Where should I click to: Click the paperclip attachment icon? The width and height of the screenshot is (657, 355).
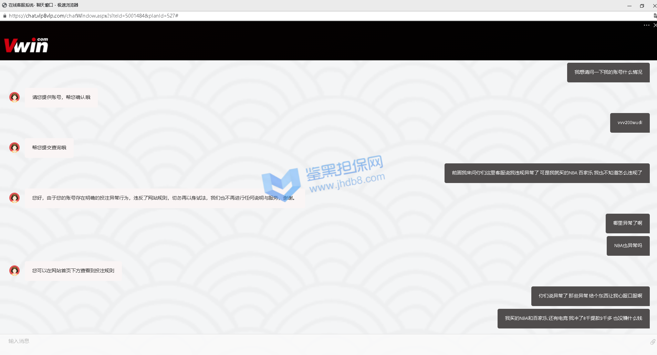tap(652, 342)
